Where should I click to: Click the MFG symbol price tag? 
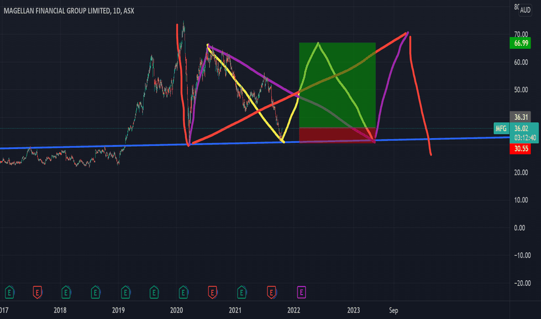[502, 129]
